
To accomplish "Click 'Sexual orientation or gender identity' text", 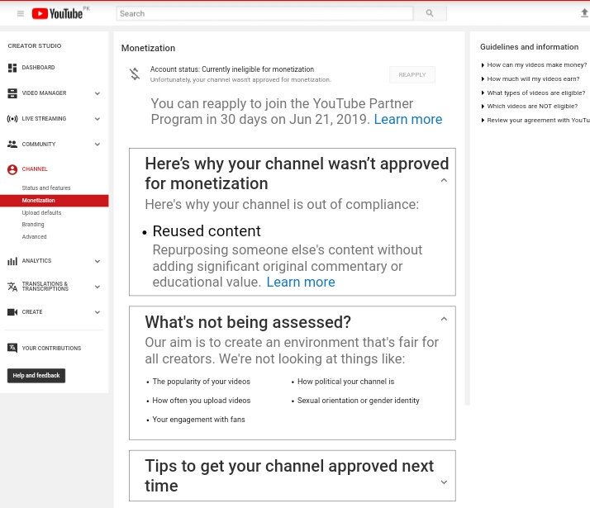I will coord(359,401).
